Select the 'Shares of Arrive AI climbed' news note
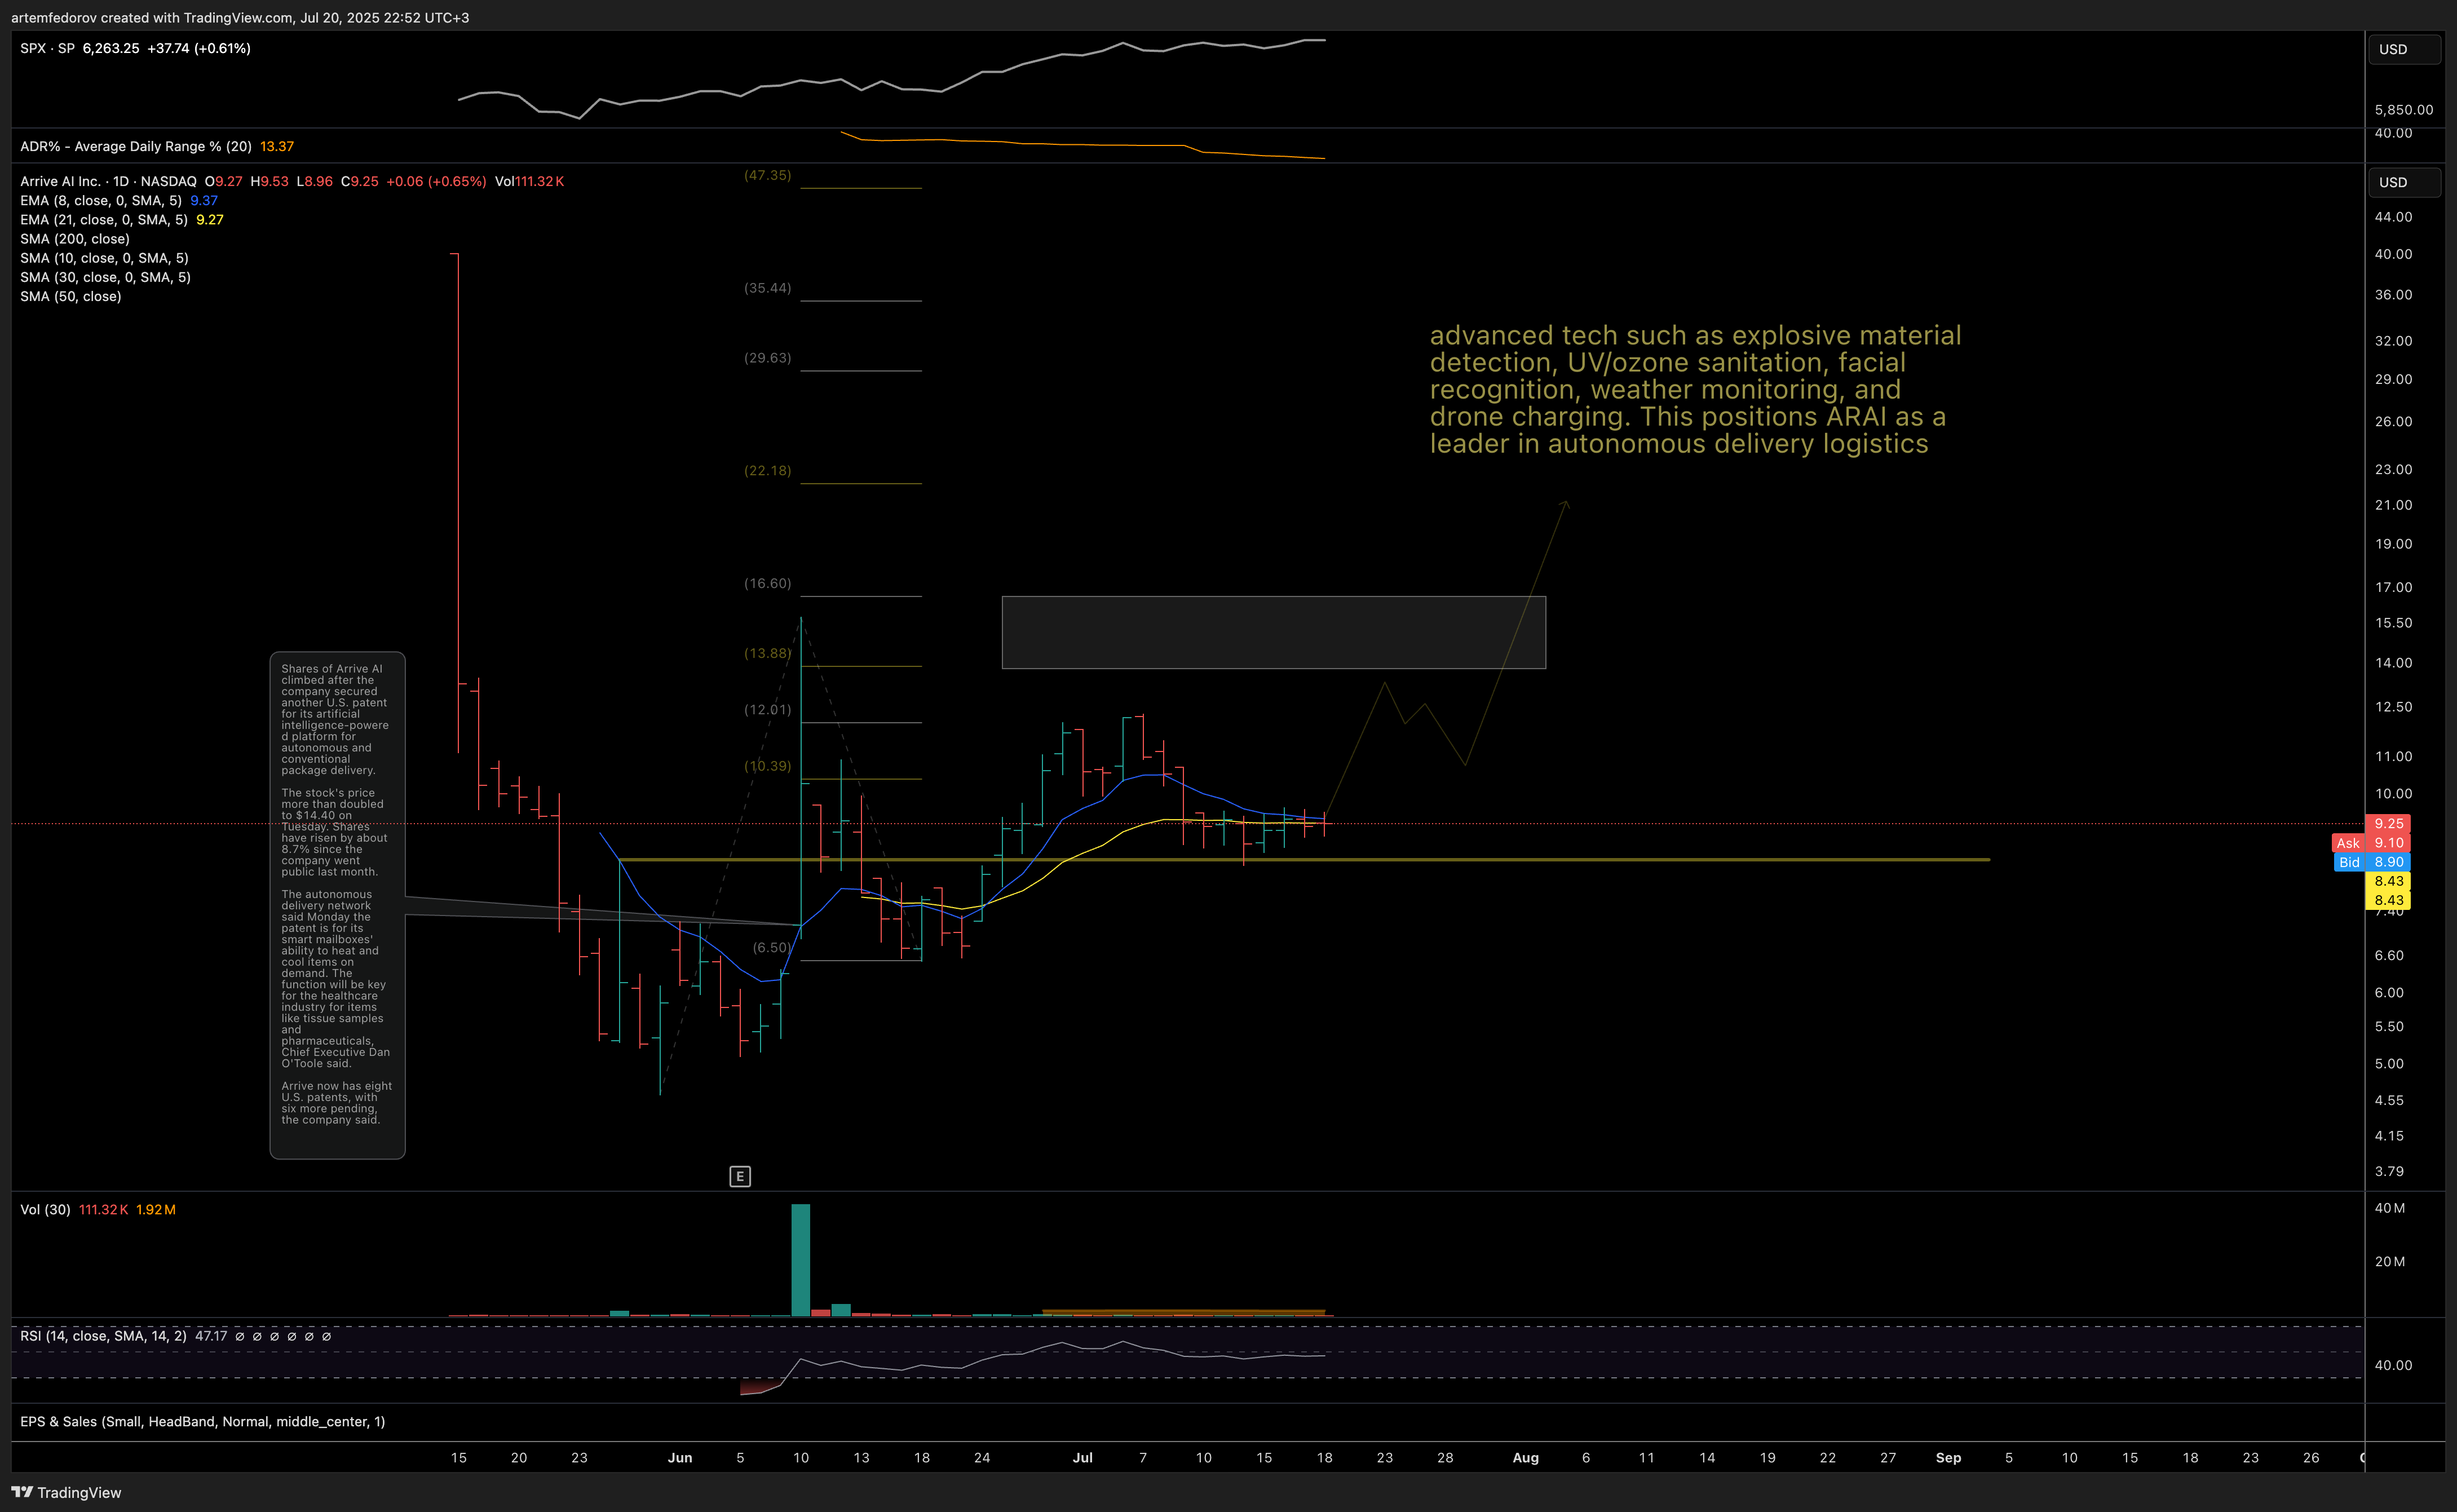Screen dimensions: 2457x1512 [337, 905]
